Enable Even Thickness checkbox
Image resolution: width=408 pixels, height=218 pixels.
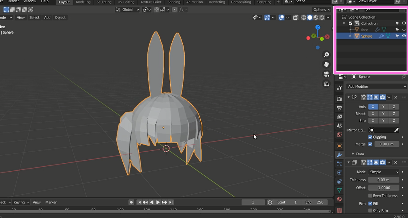pos(370,196)
